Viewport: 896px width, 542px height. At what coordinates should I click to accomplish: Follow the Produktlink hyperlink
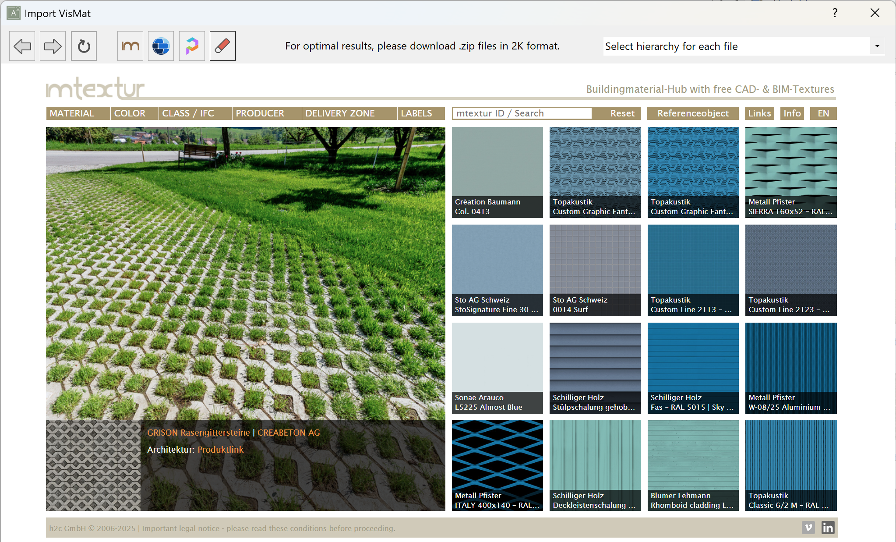[x=220, y=450]
